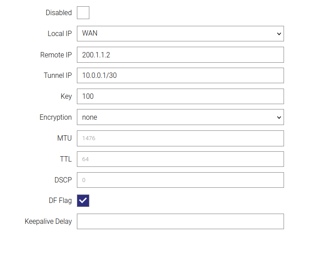320x267 pixels.
Task: Focus the DSCP input field
Action: pyautogui.click(x=180, y=180)
